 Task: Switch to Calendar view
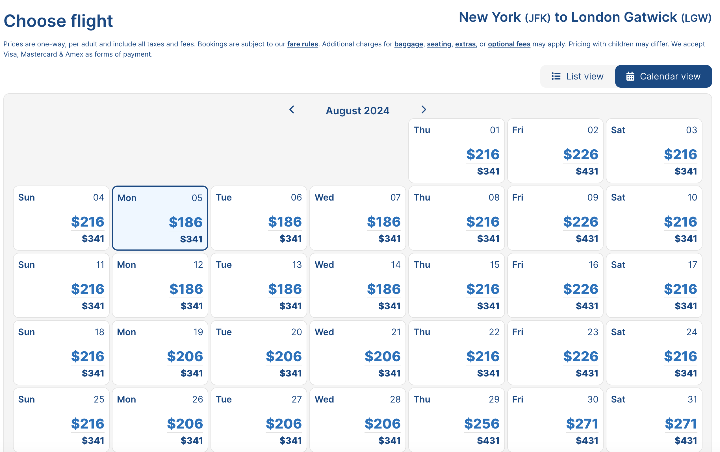663,77
